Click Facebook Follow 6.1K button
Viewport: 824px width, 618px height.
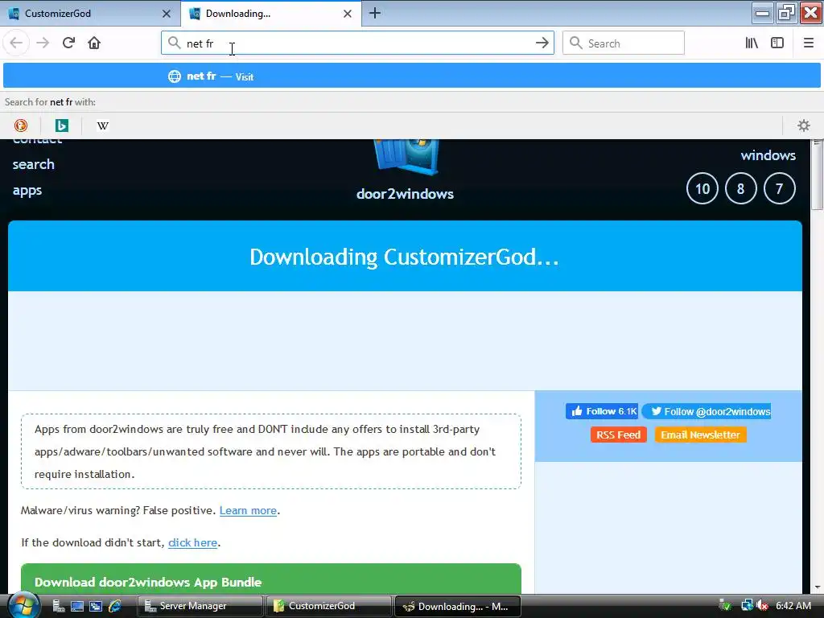[x=602, y=411]
